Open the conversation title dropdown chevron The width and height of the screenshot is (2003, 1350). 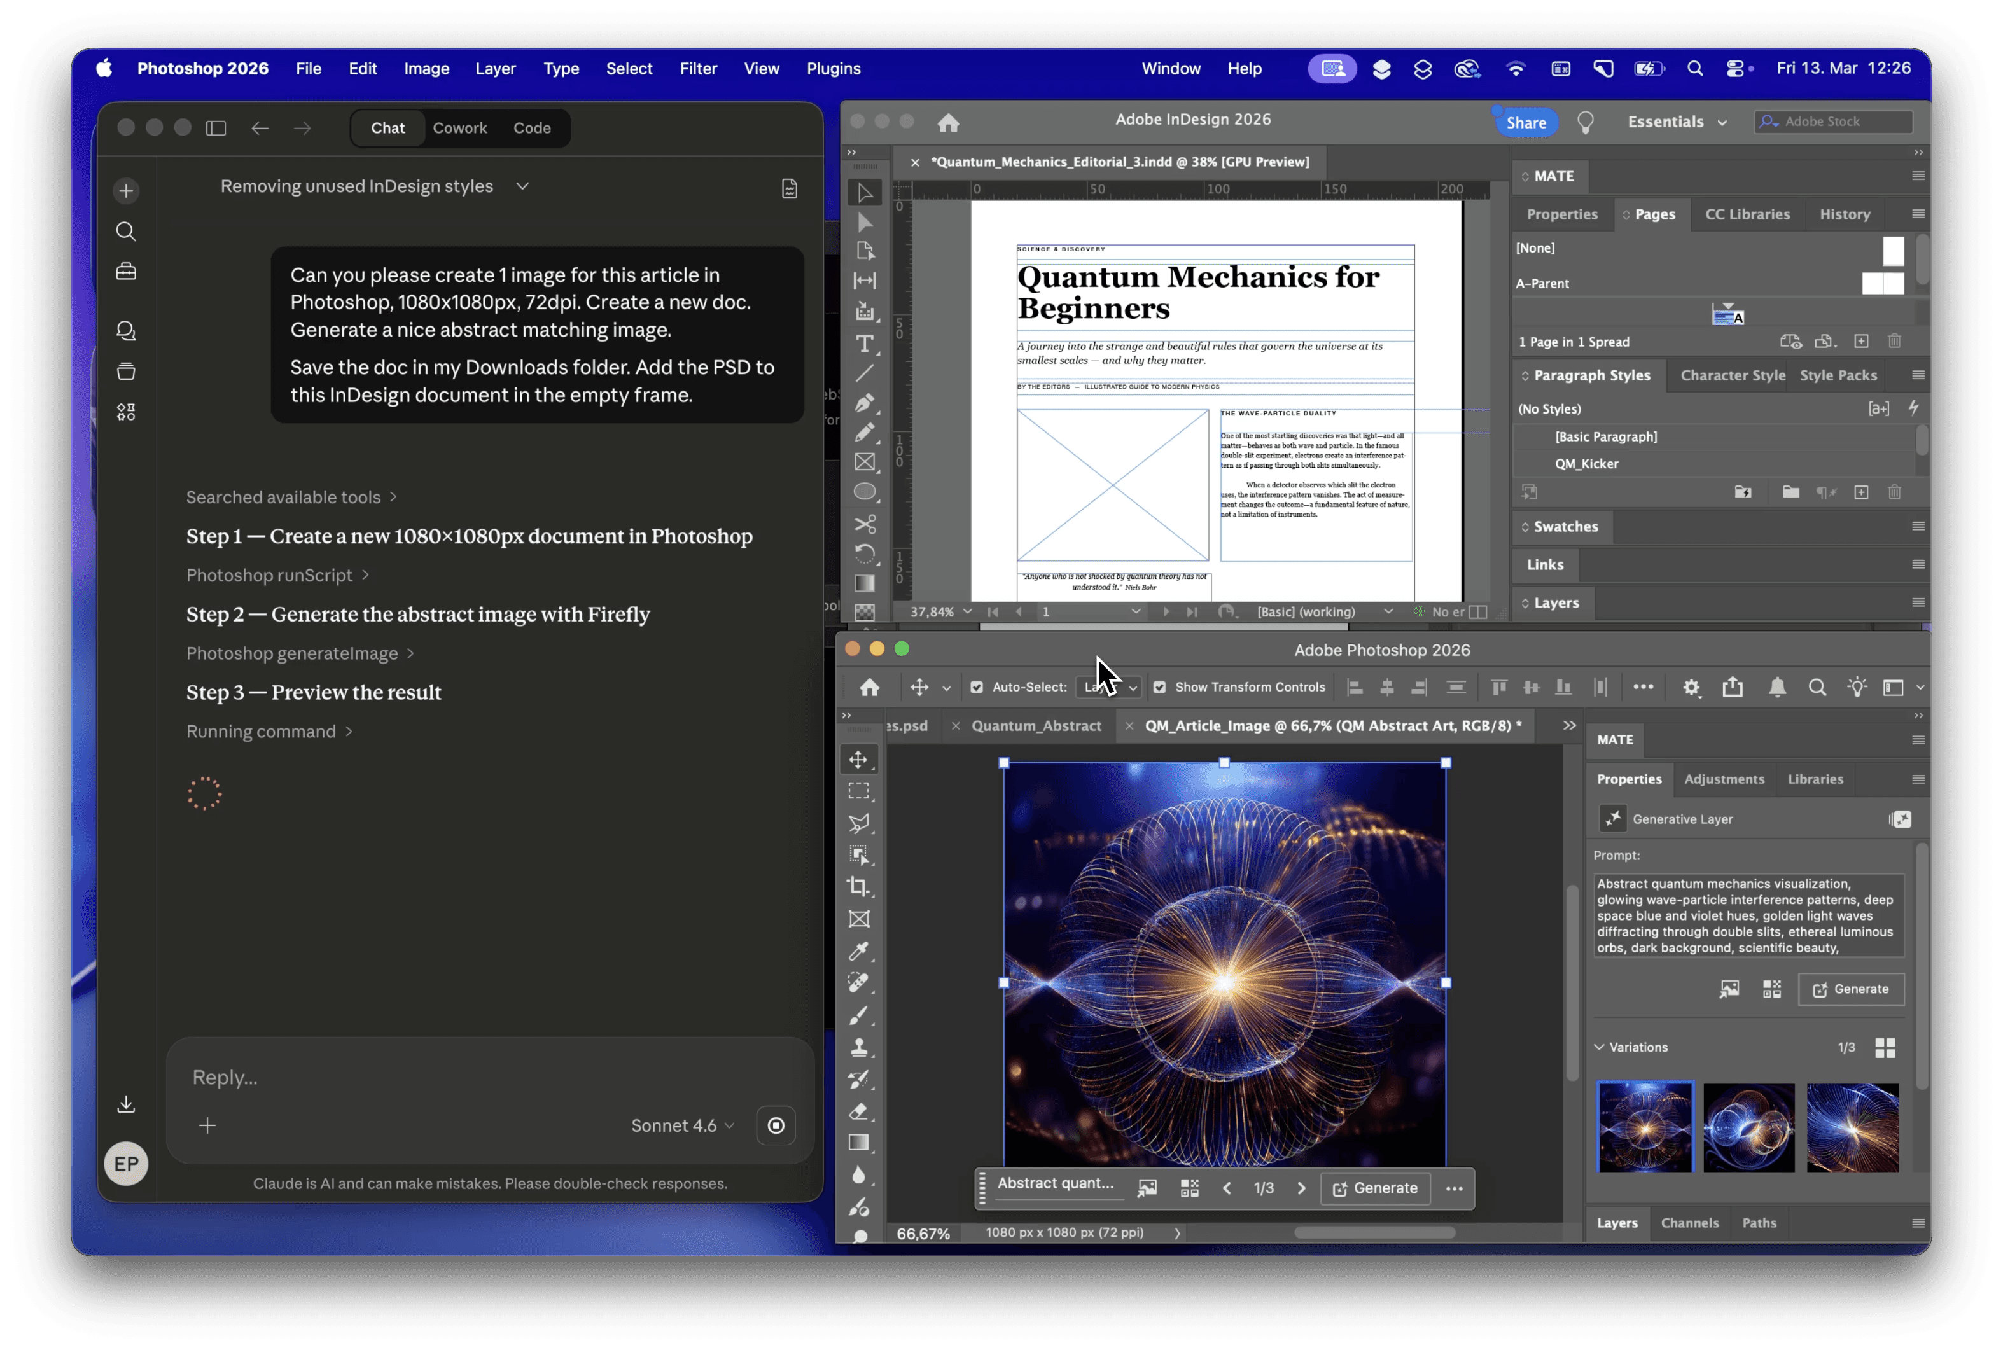click(522, 186)
